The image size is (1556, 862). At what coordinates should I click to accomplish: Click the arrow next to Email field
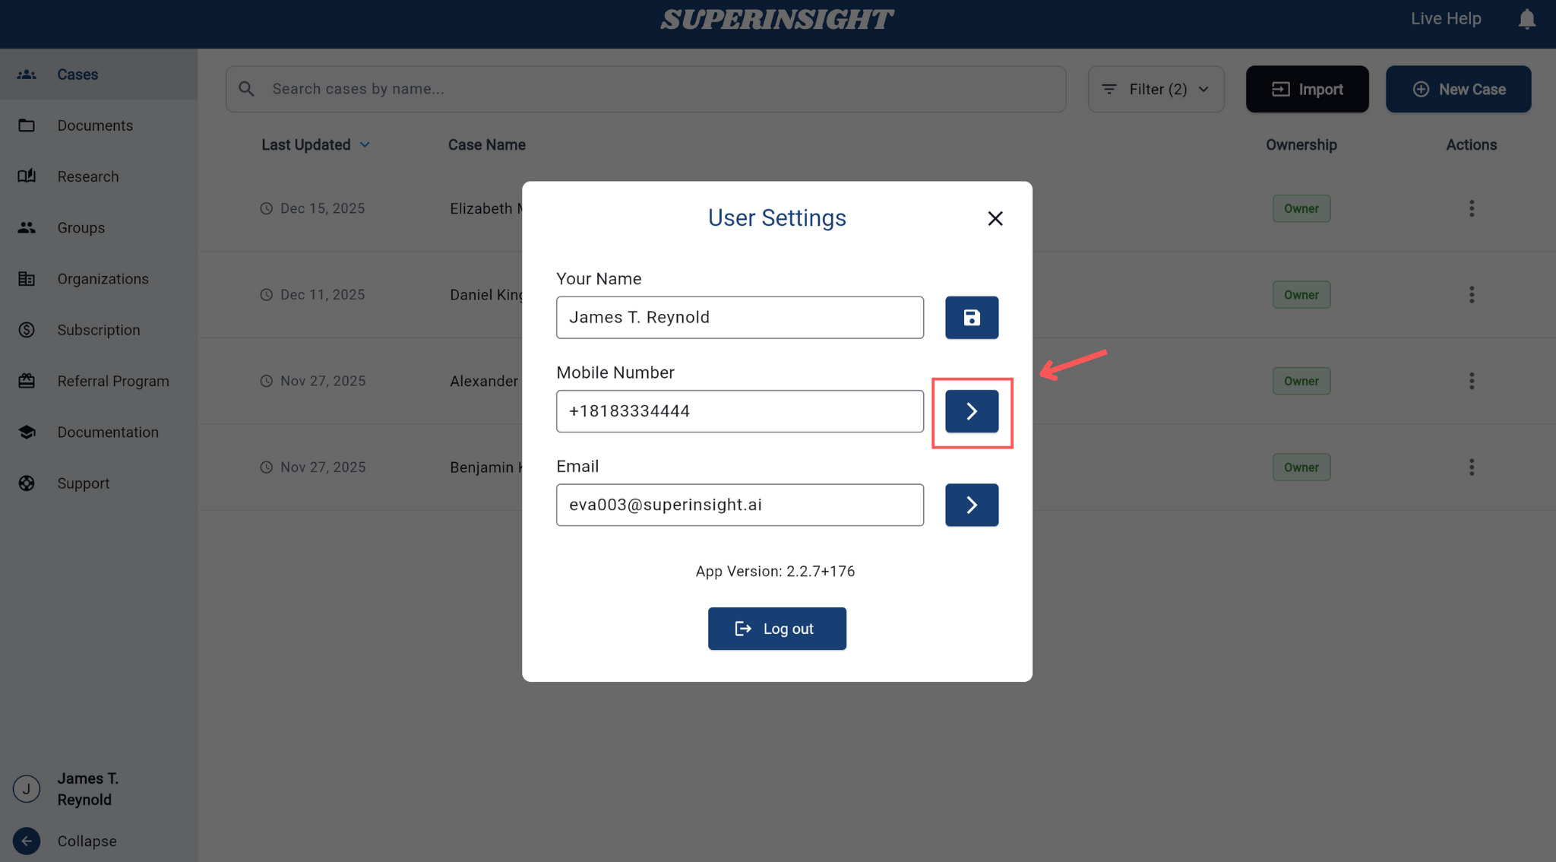coord(971,505)
